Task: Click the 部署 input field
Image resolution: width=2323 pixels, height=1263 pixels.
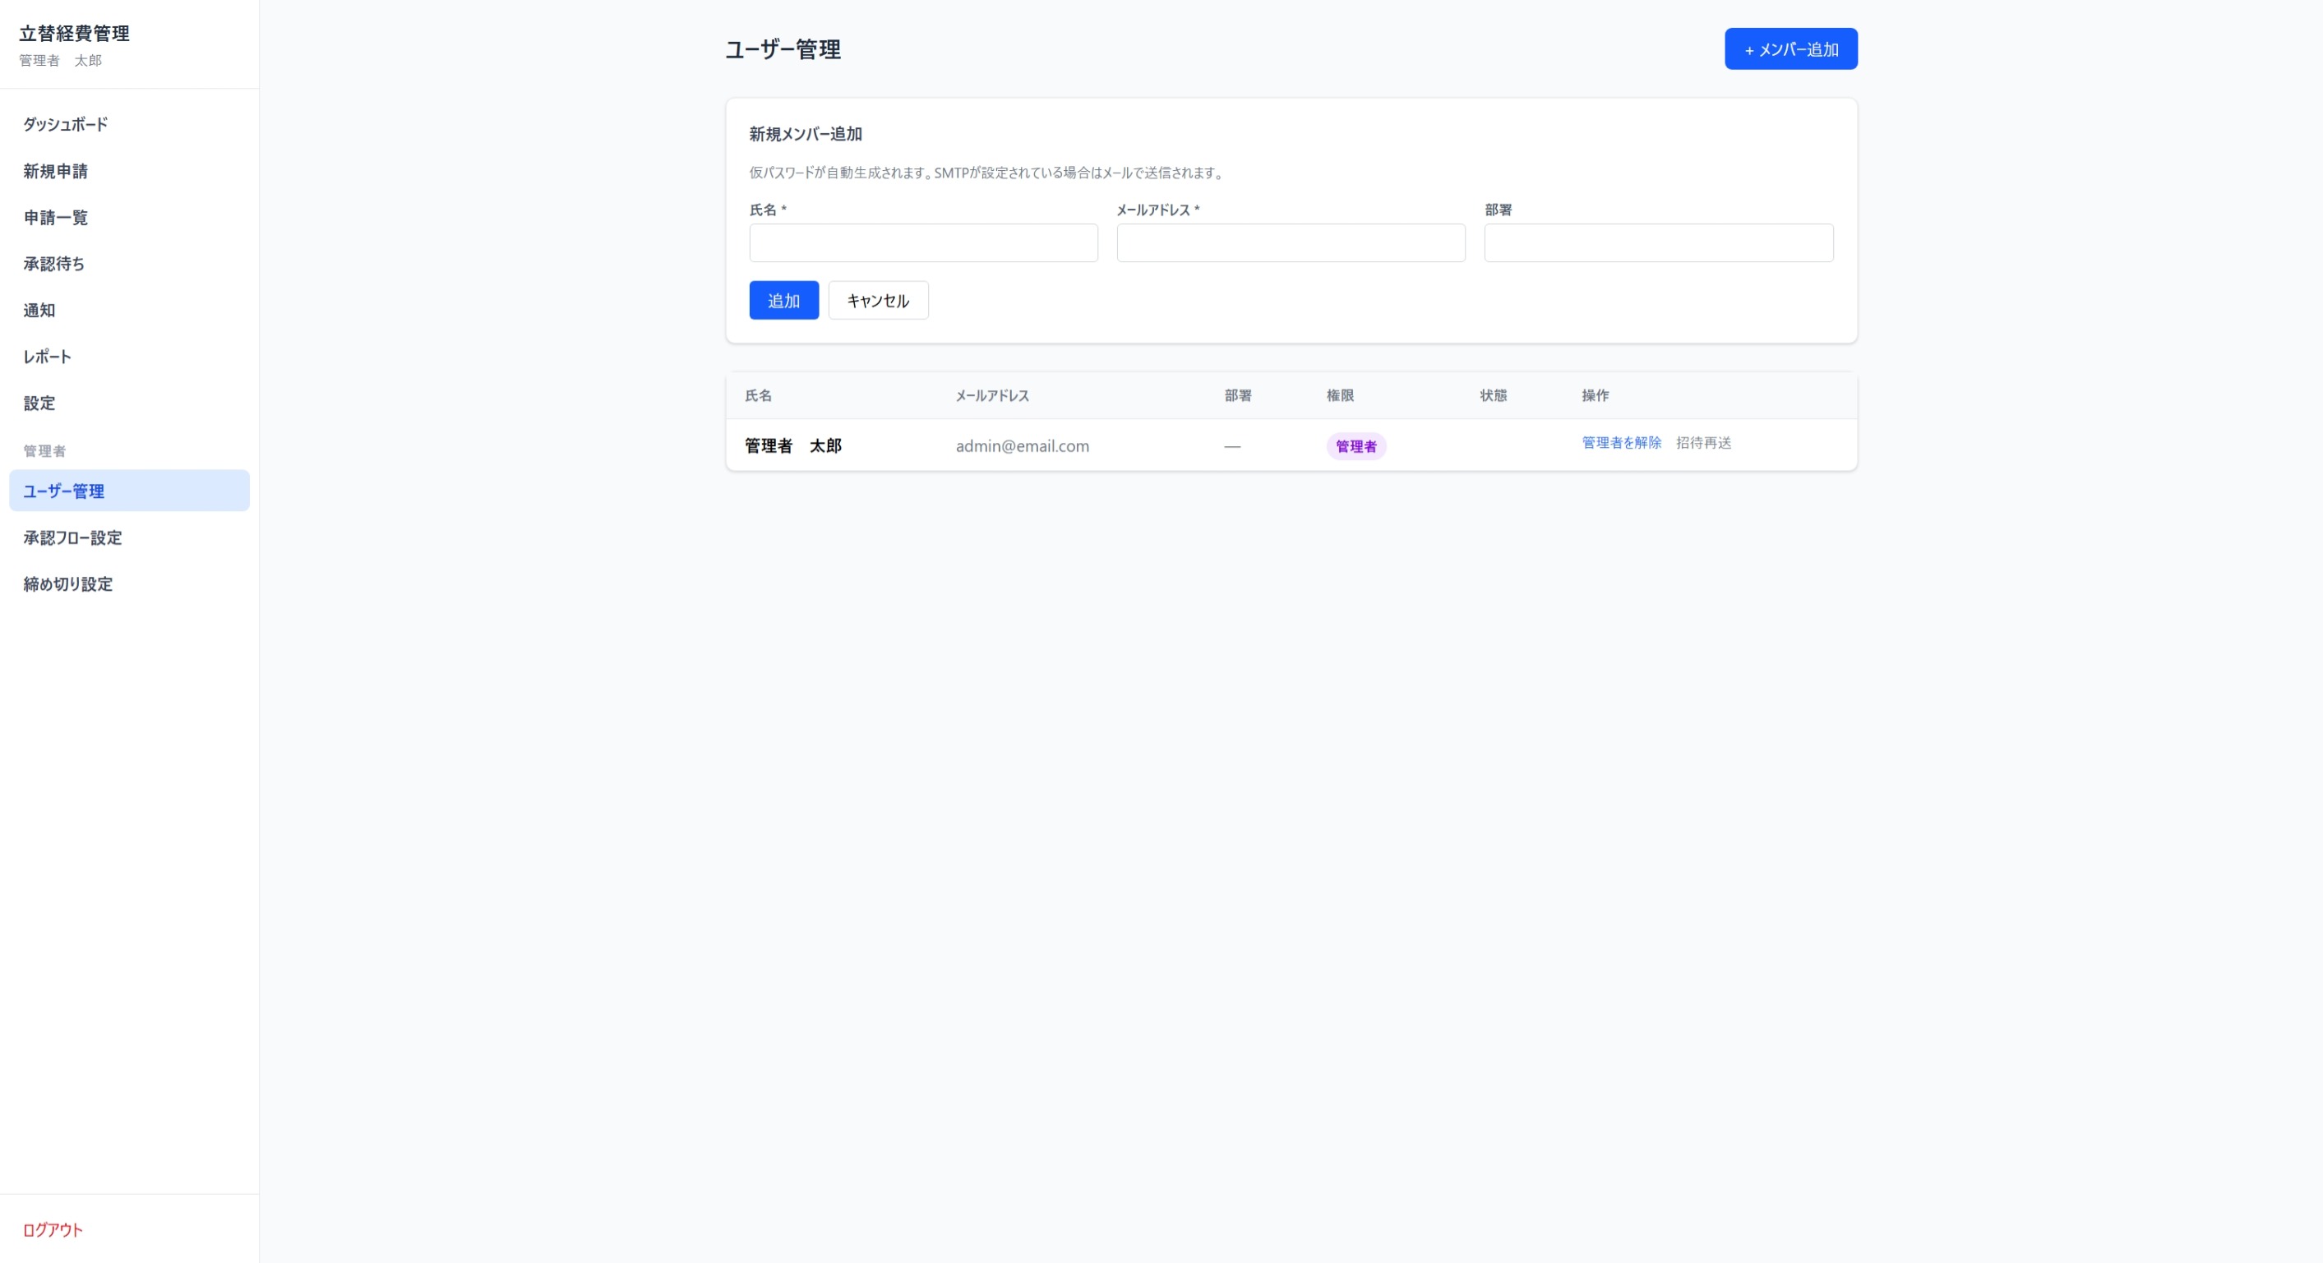Action: pyautogui.click(x=1657, y=242)
